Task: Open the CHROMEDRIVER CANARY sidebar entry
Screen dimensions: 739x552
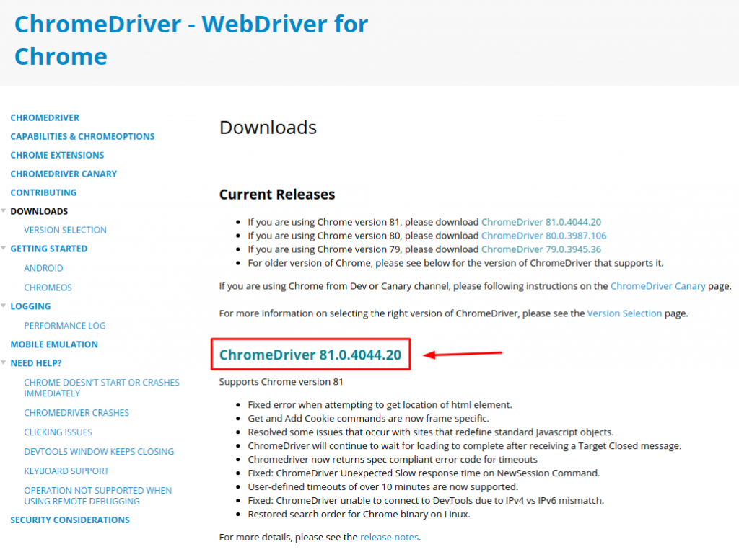Action: pyautogui.click(x=64, y=174)
